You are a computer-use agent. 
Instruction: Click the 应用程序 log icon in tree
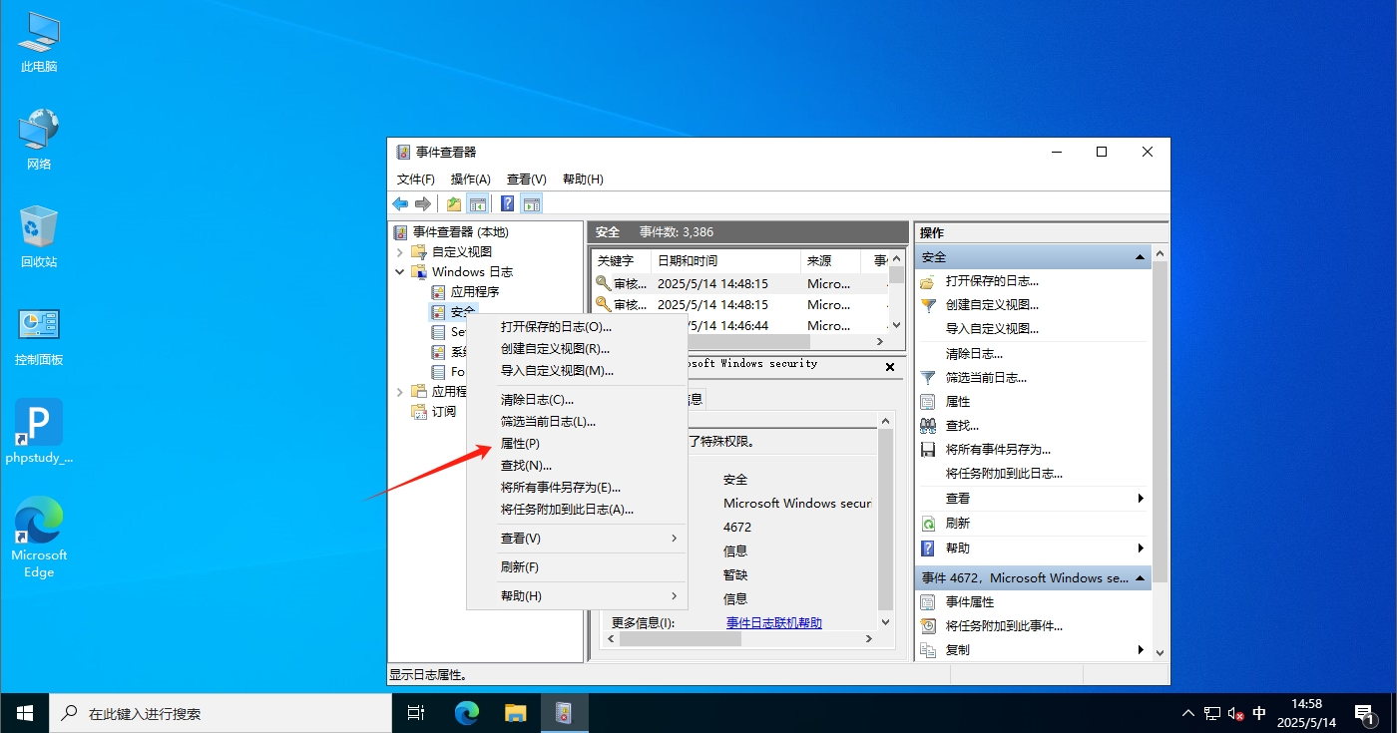pos(438,292)
